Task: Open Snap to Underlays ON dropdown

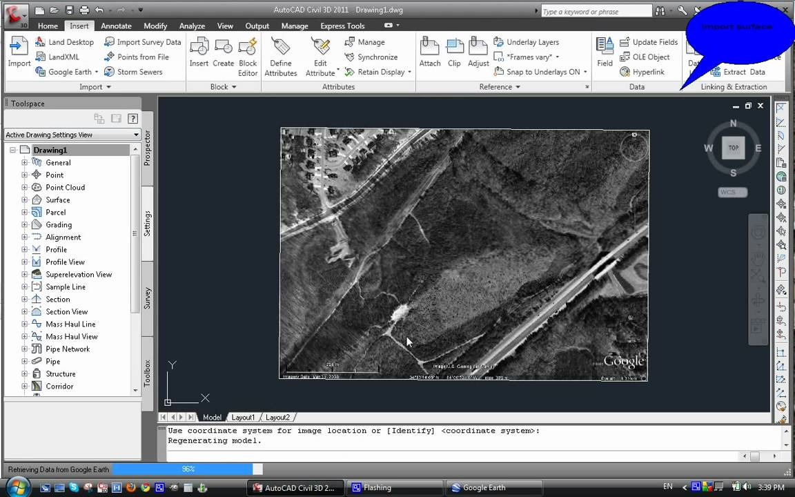Action: pyautogui.click(x=585, y=72)
